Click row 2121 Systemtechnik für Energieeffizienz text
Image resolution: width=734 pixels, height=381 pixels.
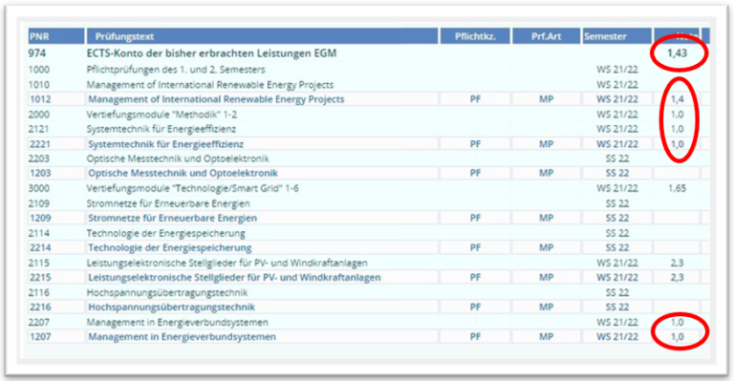coord(161,129)
